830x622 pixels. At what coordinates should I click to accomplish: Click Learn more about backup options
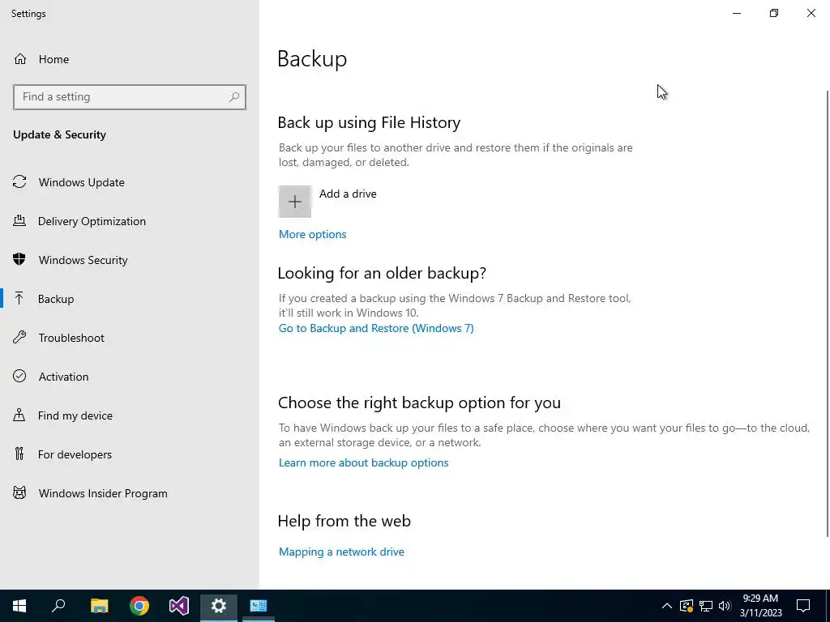click(x=363, y=462)
